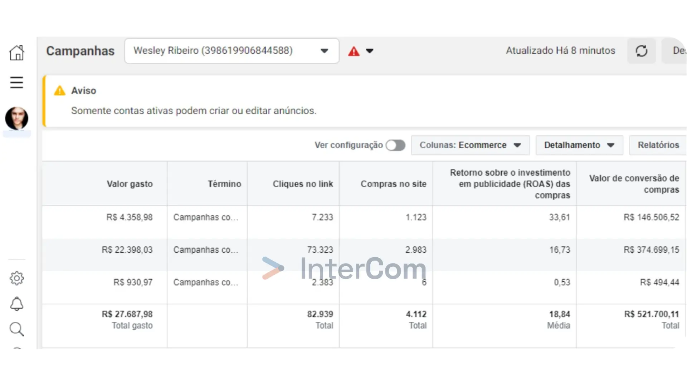This screenshot has width=687, height=386.
Task: Open the Detalhamento dropdown
Action: click(x=579, y=145)
